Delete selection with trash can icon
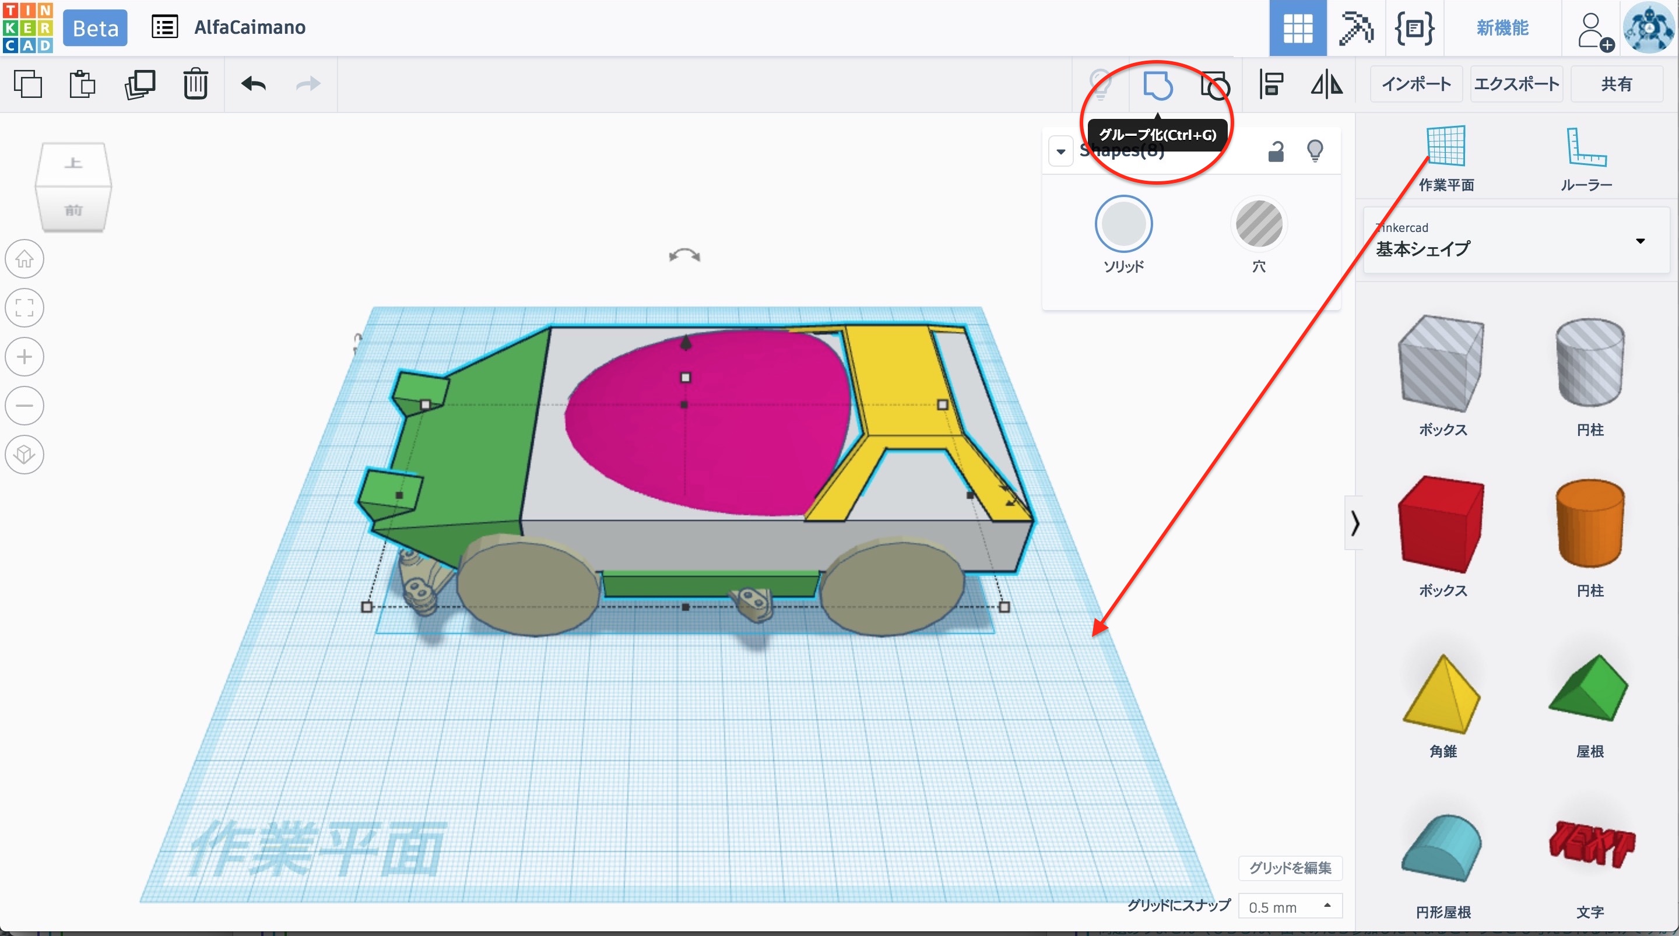The image size is (1679, 936). pos(195,85)
